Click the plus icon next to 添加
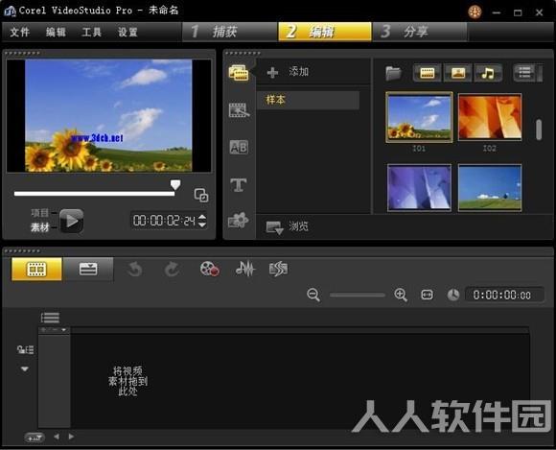This screenshot has height=450, width=556. (272, 72)
